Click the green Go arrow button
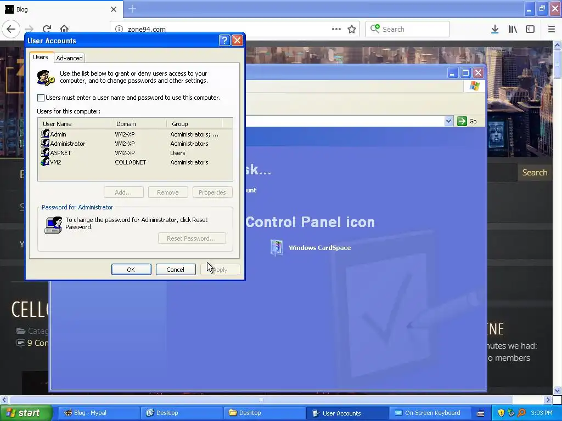Screen dimensions: 562x421 [x=462, y=121]
